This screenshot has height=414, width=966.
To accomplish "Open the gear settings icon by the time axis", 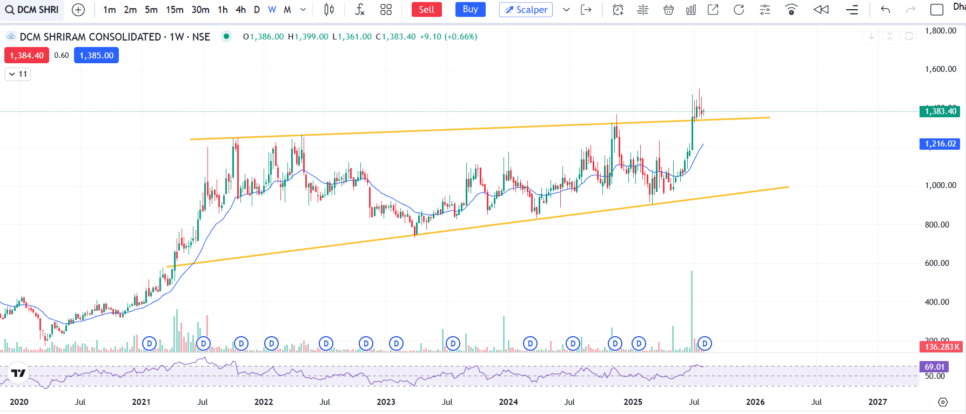I will [943, 402].
